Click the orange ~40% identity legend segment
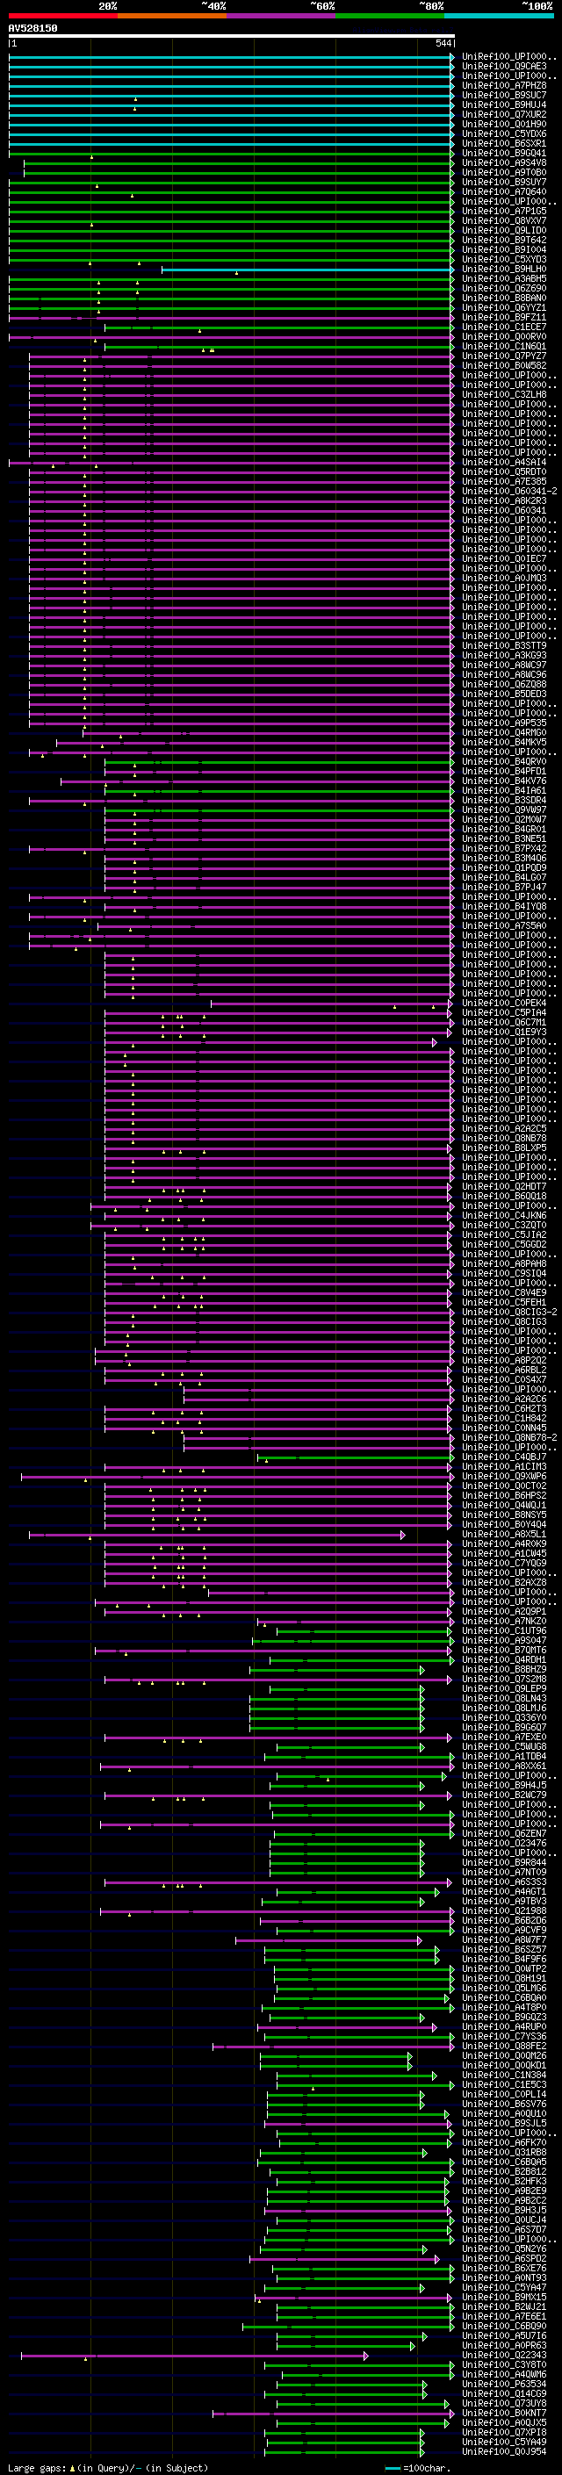This screenshot has height=2475, width=562. (172, 16)
